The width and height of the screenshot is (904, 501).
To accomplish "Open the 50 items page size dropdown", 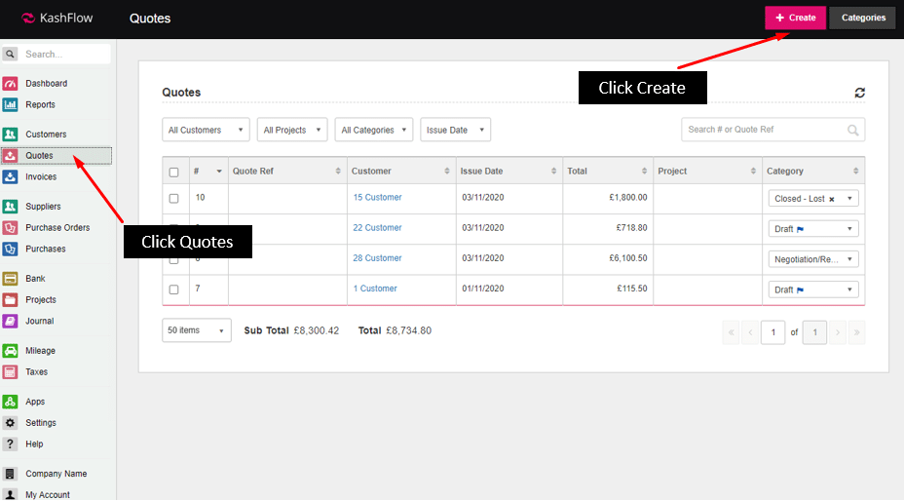I will (196, 330).
